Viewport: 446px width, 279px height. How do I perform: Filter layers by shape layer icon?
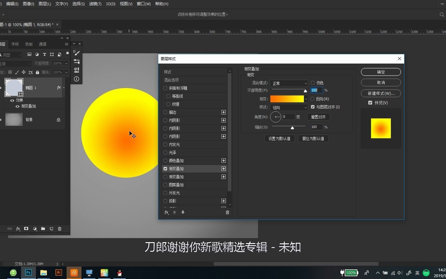click(52, 55)
